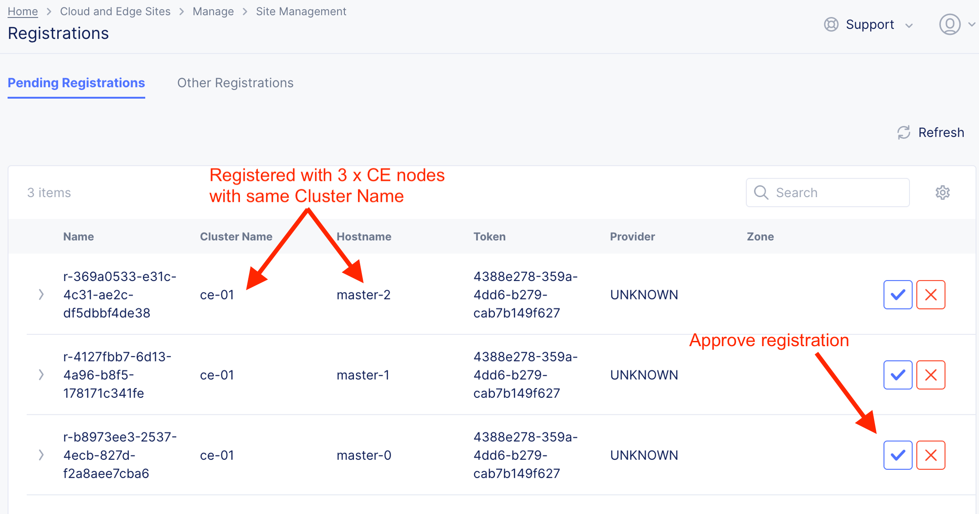Expand the r-4127fbb7 registration row
The image size is (979, 514).
click(41, 375)
